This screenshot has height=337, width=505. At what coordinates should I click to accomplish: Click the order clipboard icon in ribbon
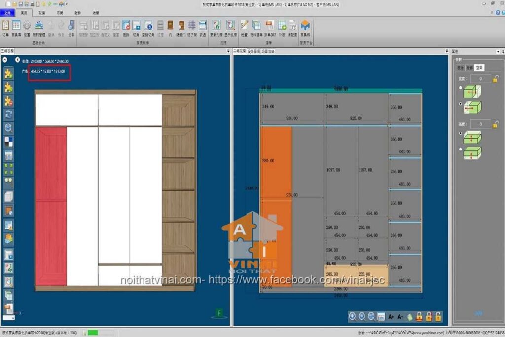pos(6,26)
